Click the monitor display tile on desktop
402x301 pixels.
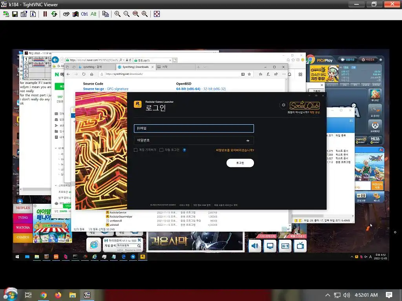(270, 246)
